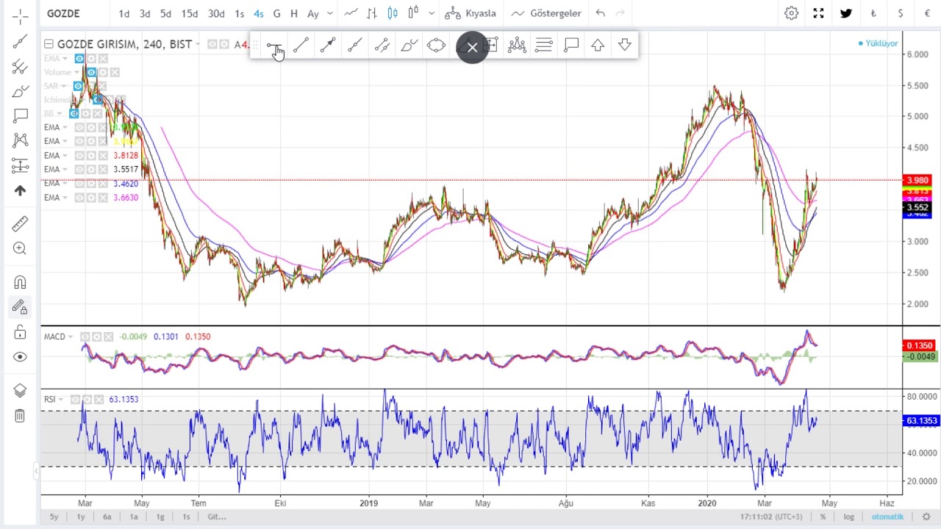The image size is (941, 529).
Task: Select the 4s timeframe
Action: (259, 13)
